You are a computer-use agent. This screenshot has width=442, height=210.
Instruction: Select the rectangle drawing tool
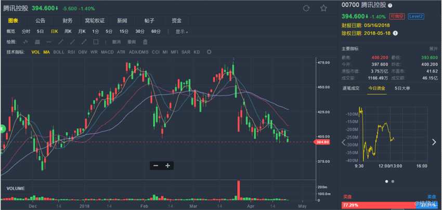[x=95, y=42]
